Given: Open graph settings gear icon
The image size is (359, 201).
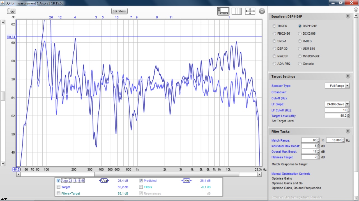Looking at the screenshot, I should tap(262, 11).
